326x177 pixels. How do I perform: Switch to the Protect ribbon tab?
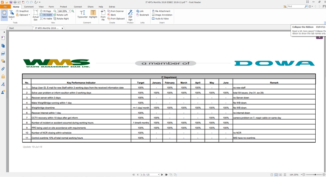coord(63,7)
